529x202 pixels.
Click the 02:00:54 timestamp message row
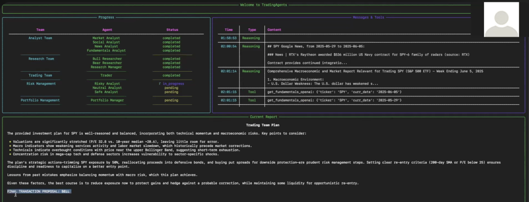229,46
